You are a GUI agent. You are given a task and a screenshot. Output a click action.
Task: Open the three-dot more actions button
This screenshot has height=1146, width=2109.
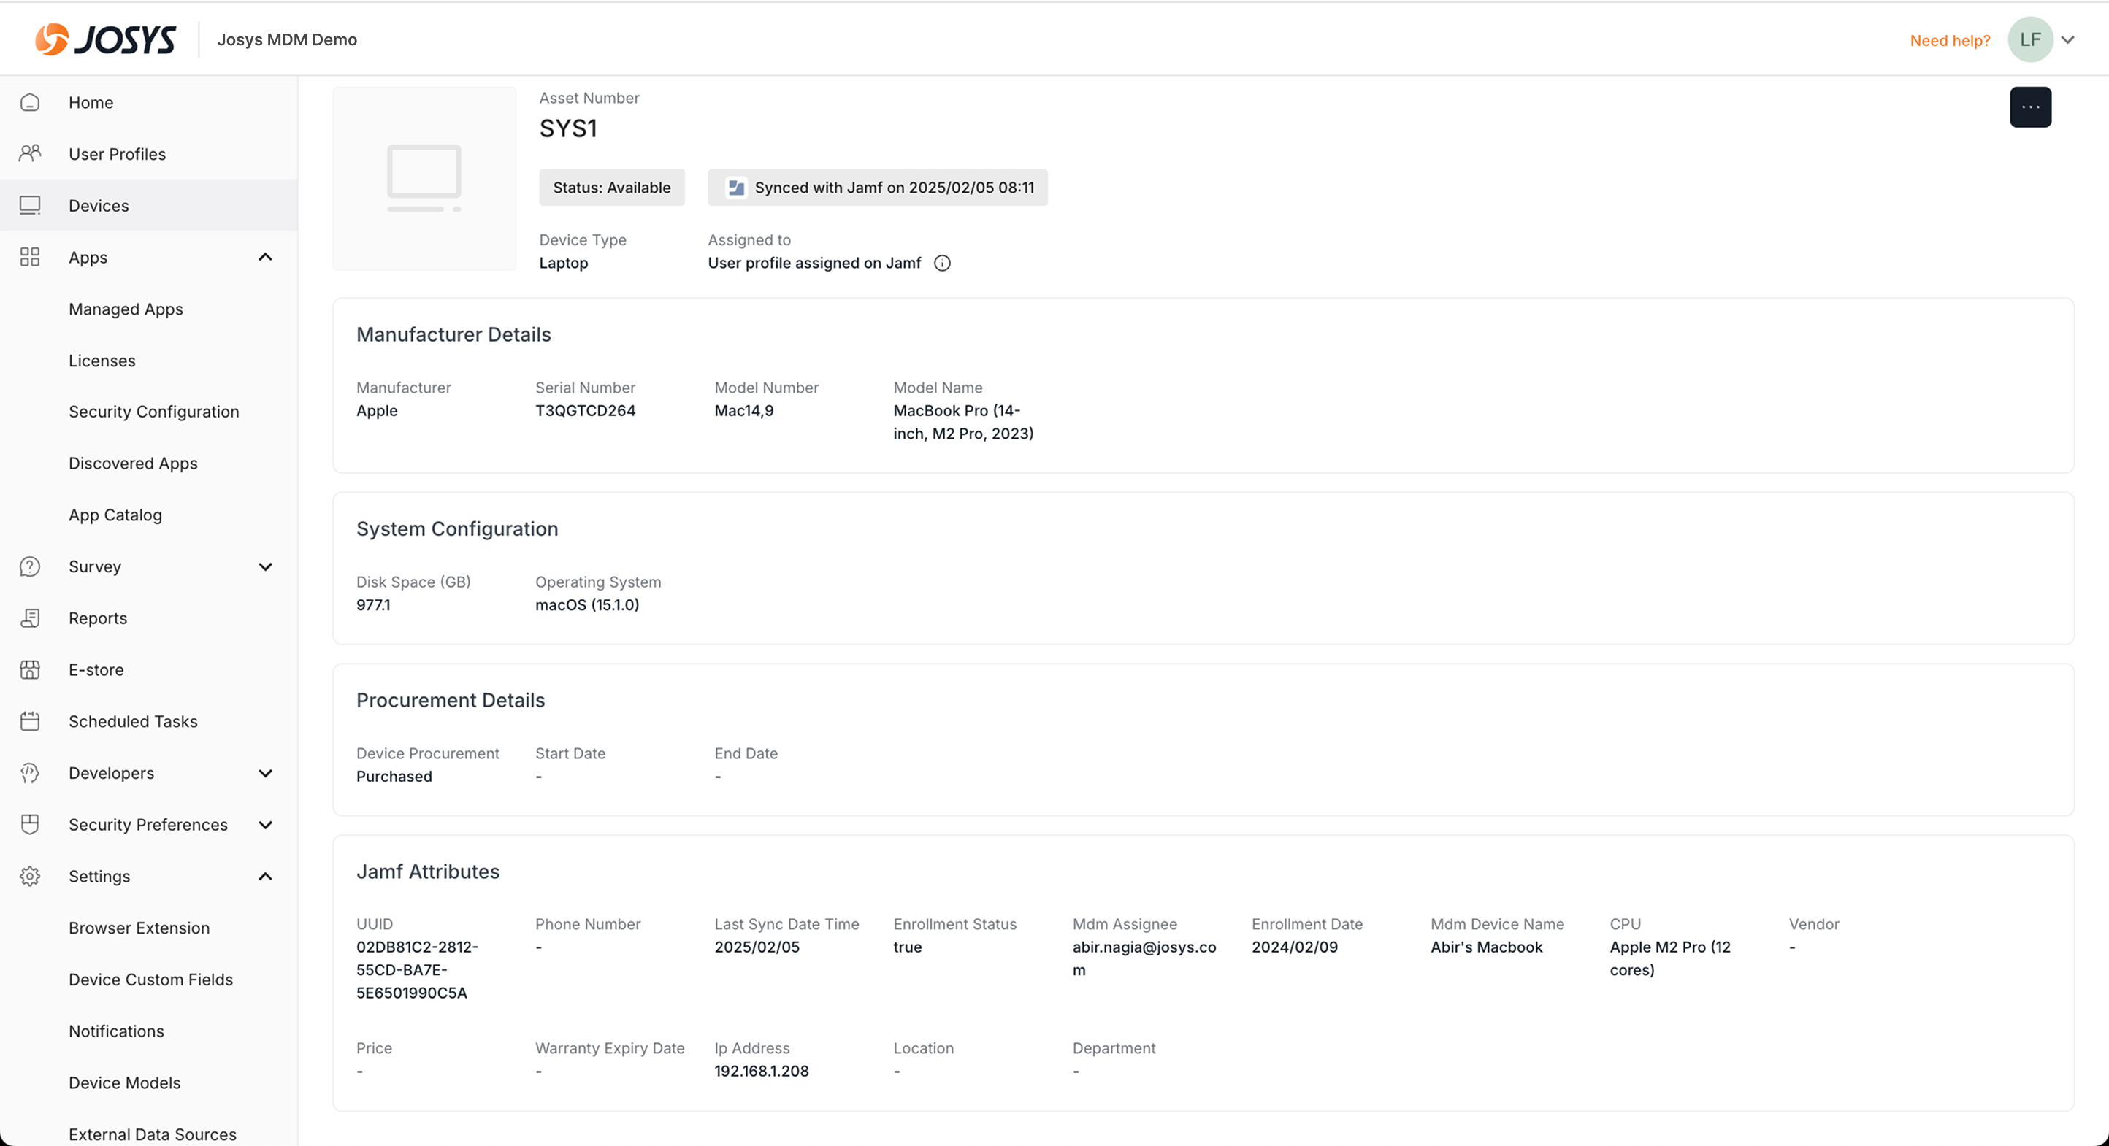2029,107
